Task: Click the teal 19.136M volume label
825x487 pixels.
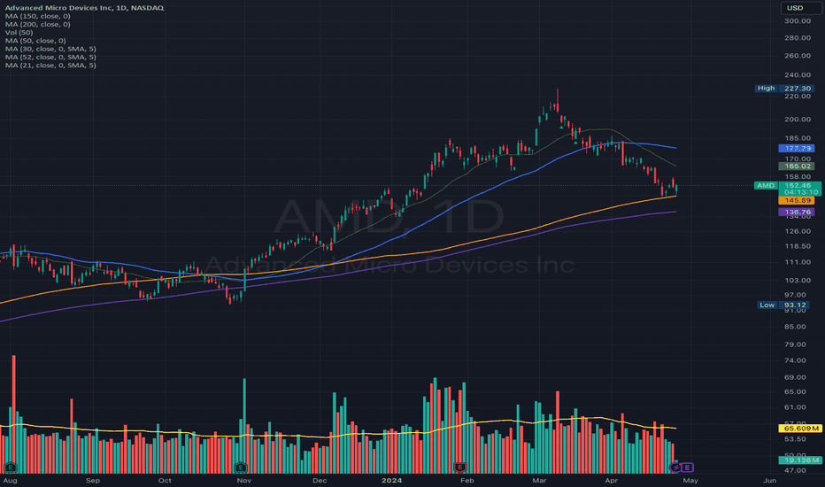Action: (799, 460)
